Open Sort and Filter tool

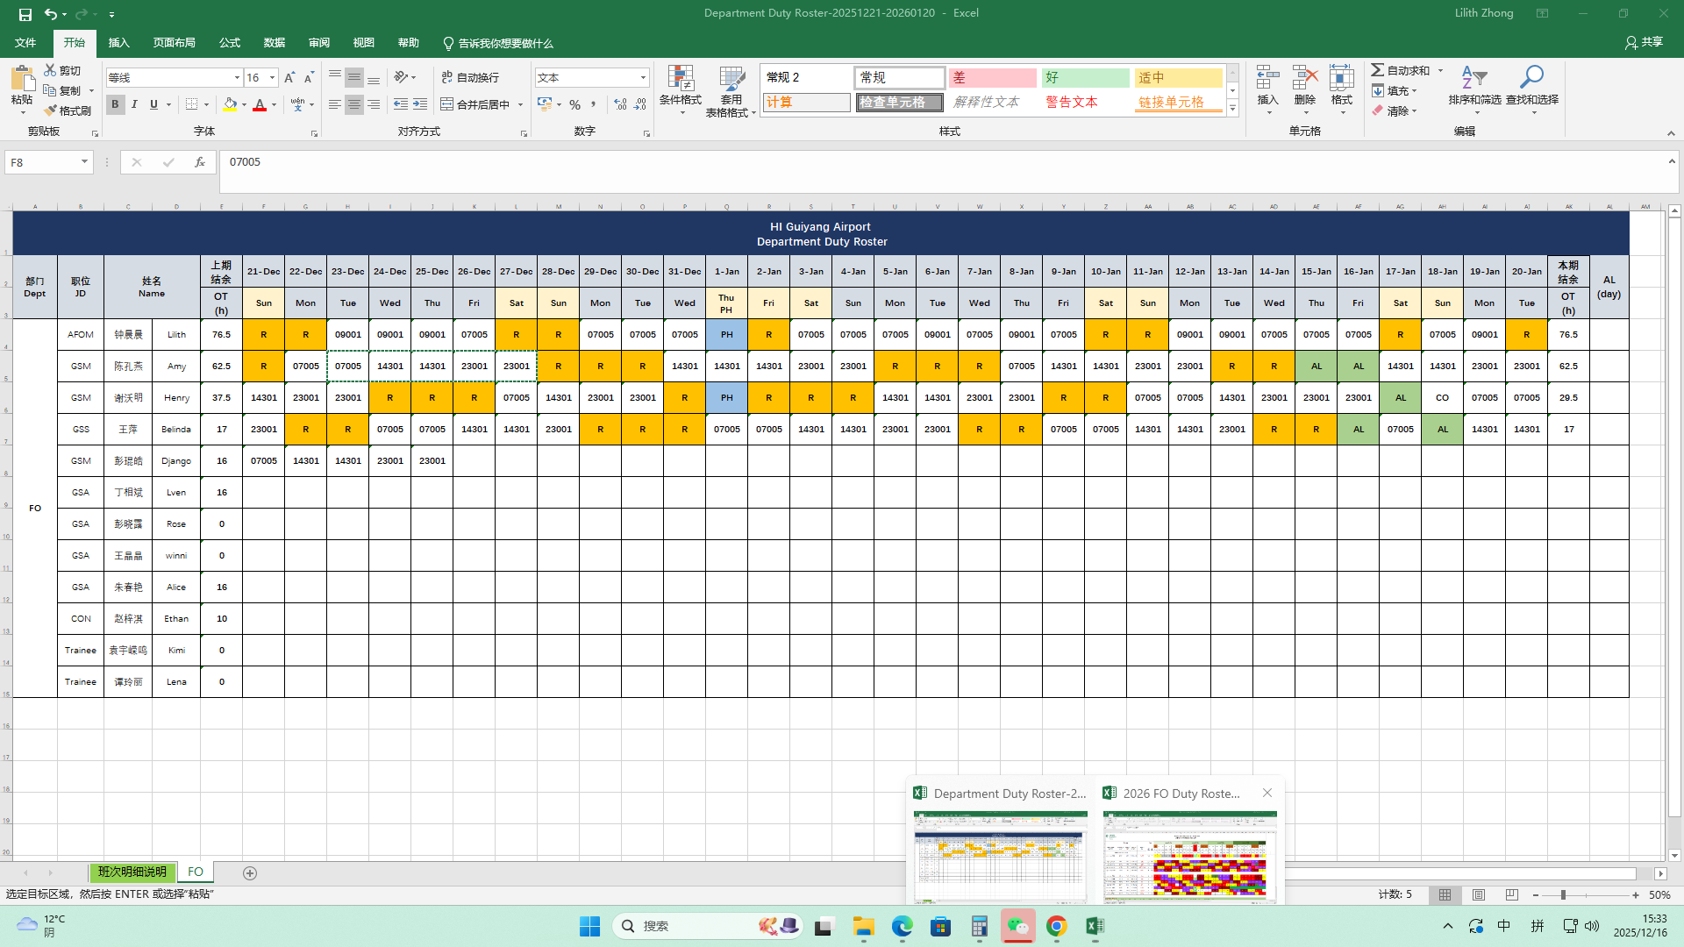1474,79
